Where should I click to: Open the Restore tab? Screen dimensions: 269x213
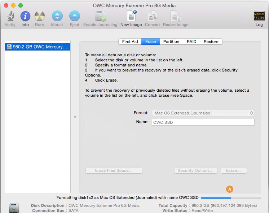point(211,42)
